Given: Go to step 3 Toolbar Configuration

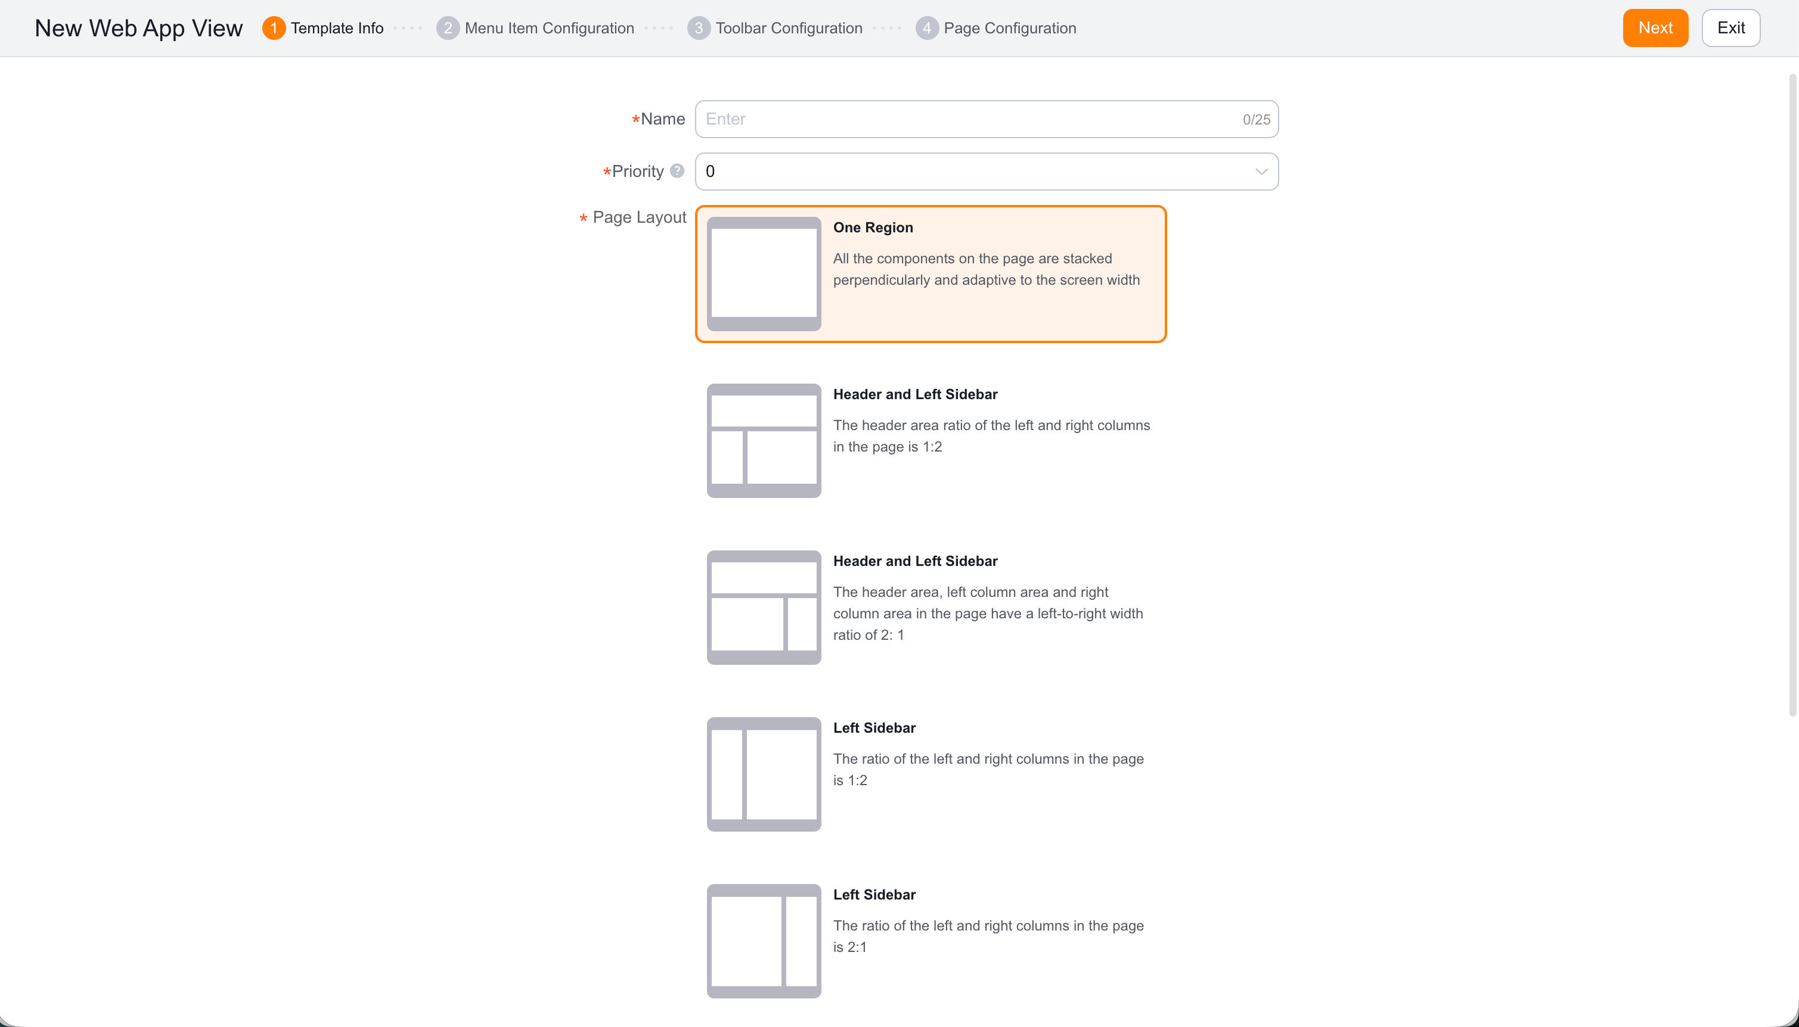Looking at the screenshot, I should pyautogui.click(x=774, y=28).
